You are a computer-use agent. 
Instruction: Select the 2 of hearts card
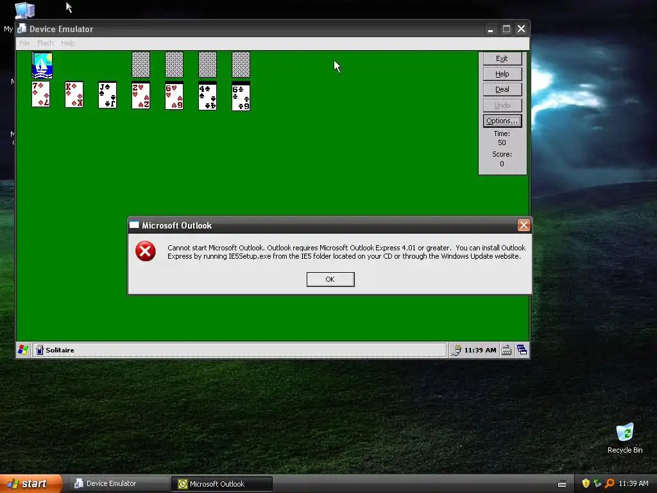point(141,96)
